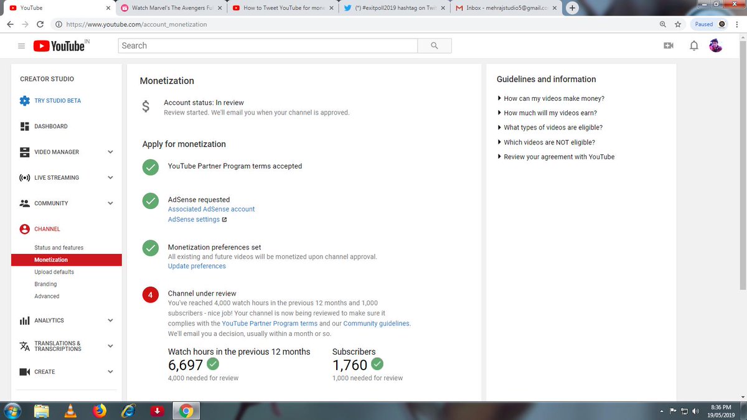Screen dimensions: 747x420
Task: Open the account avatar menu
Action: (x=716, y=45)
